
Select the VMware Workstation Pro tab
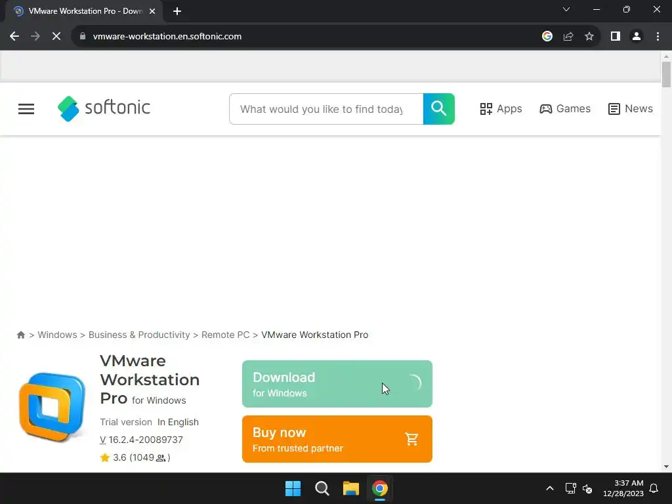pos(84,11)
